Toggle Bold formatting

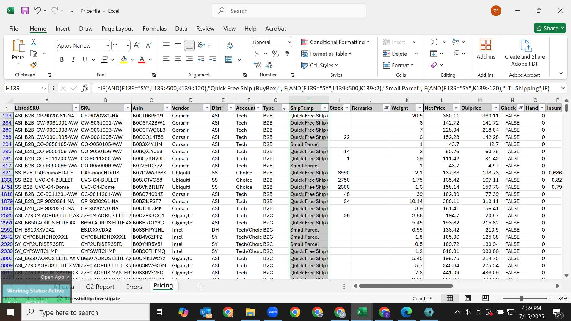(x=62, y=59)
